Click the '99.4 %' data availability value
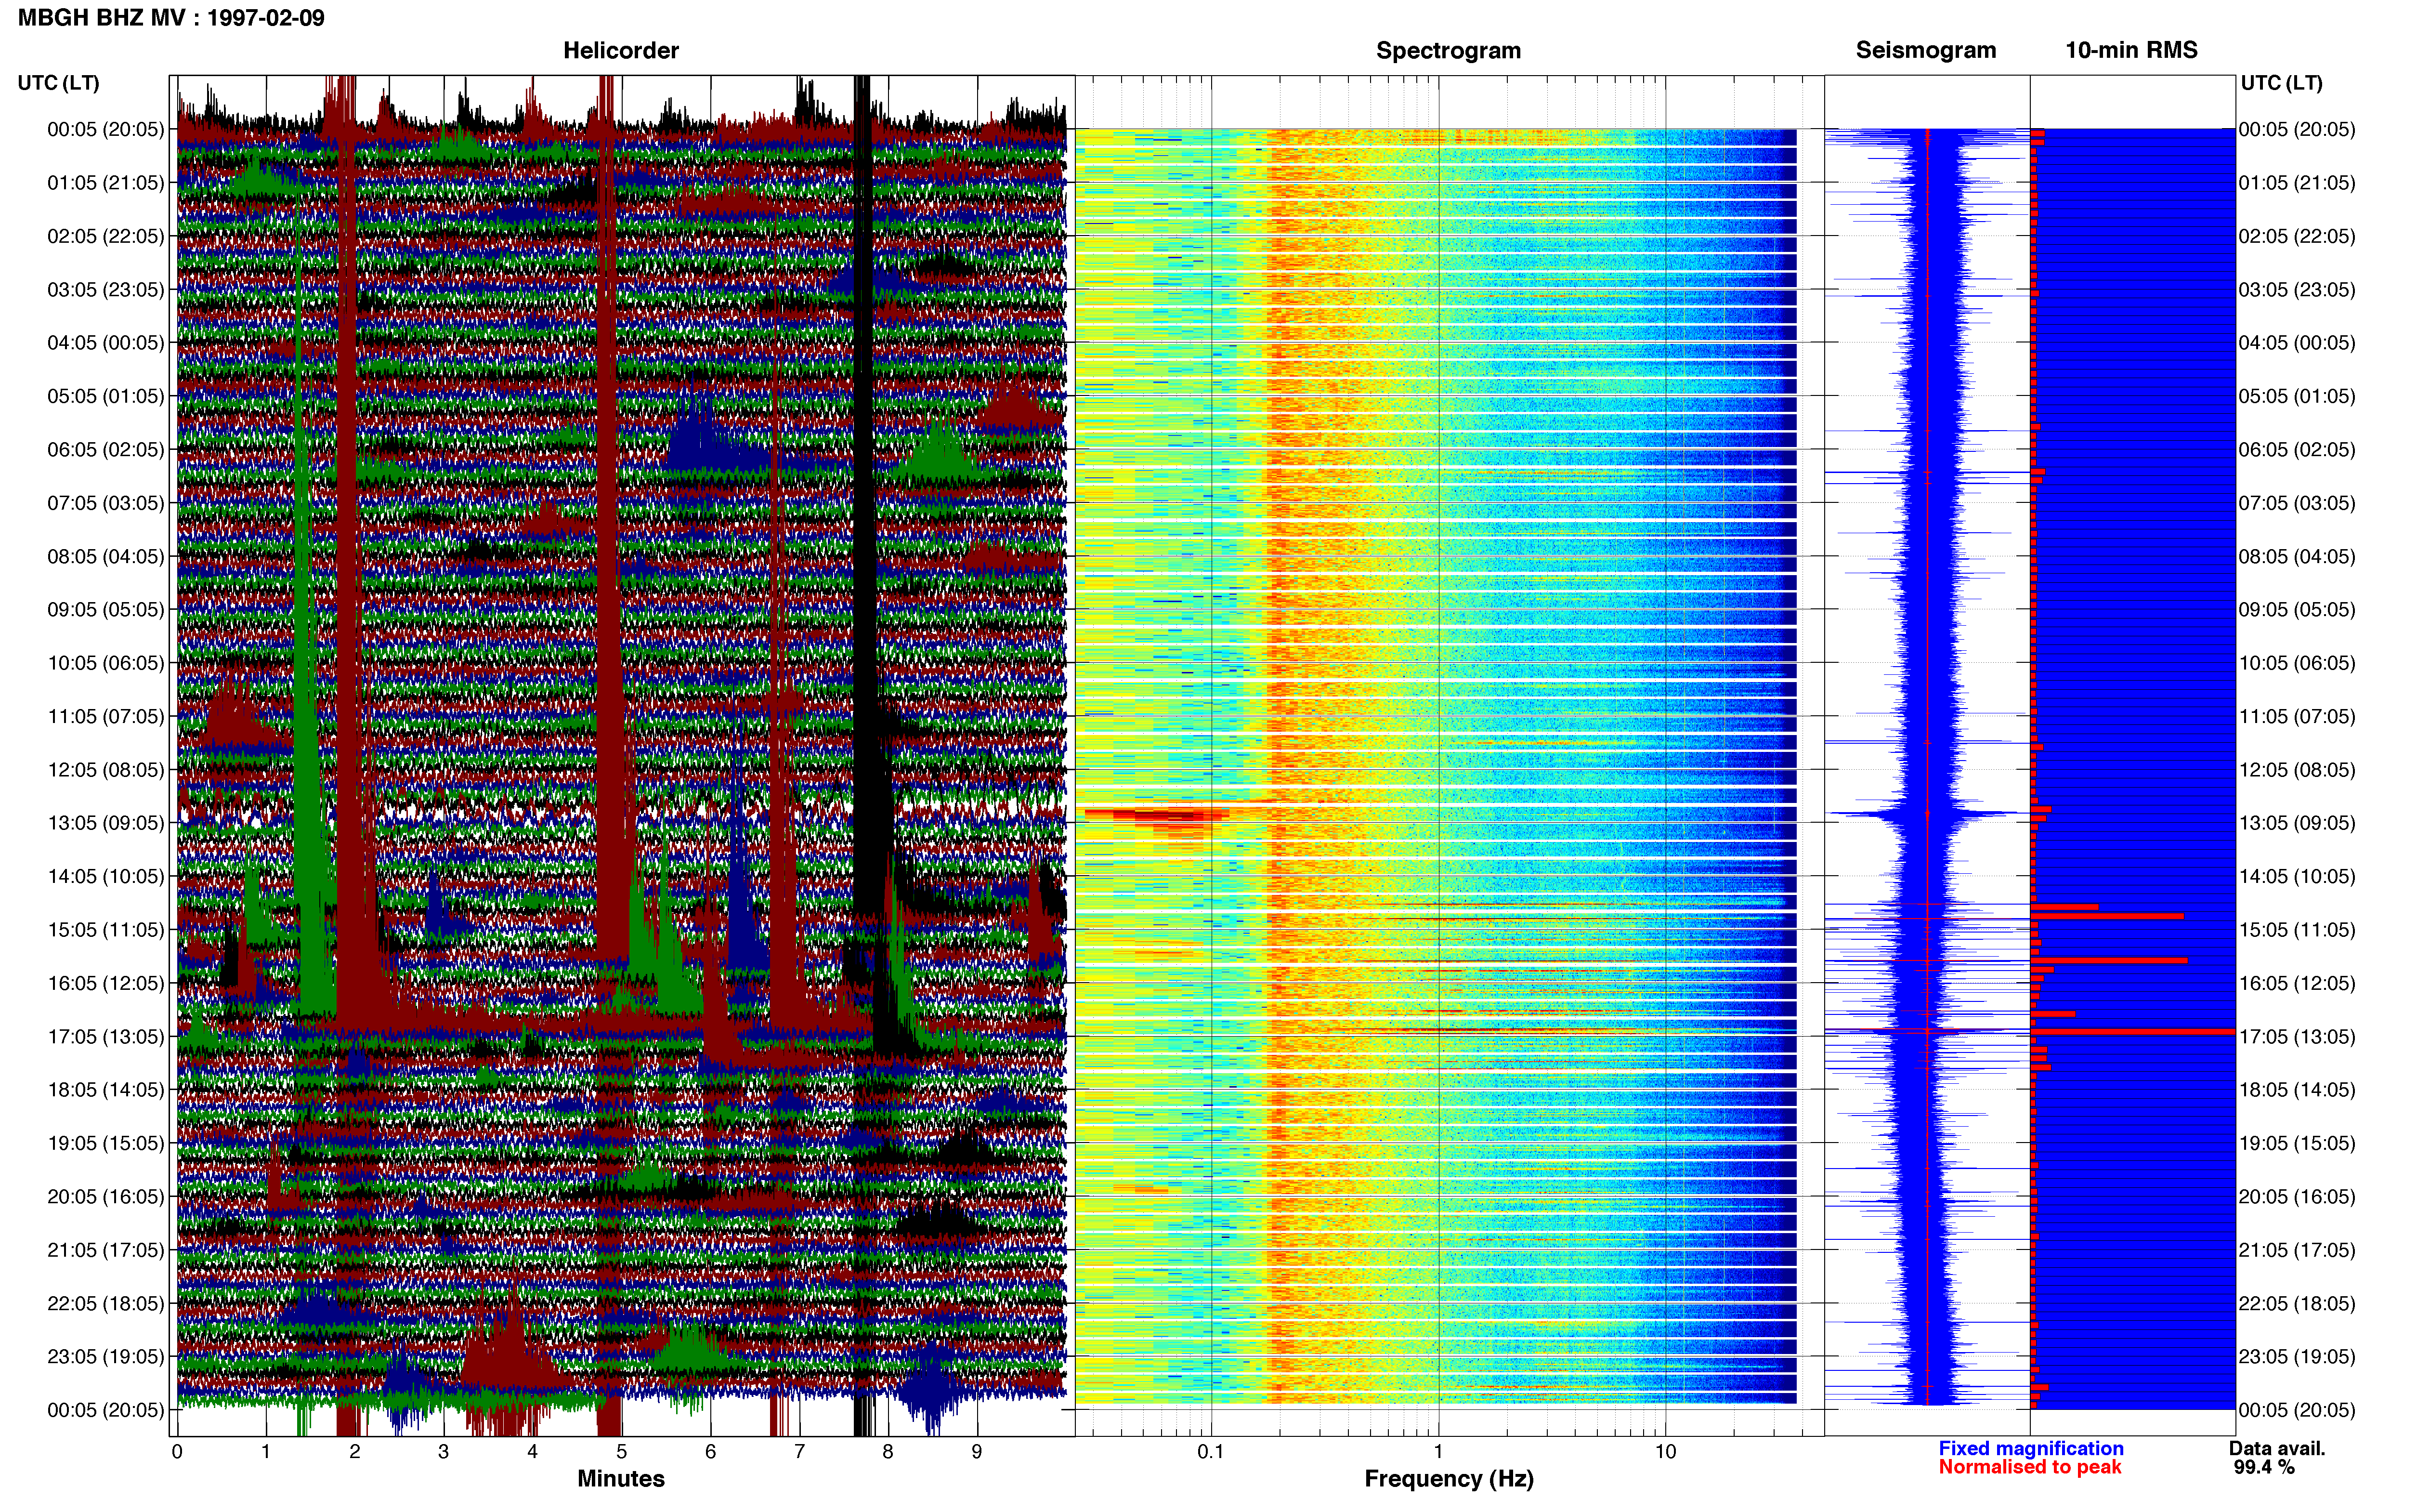 tap(2264, 1468)
